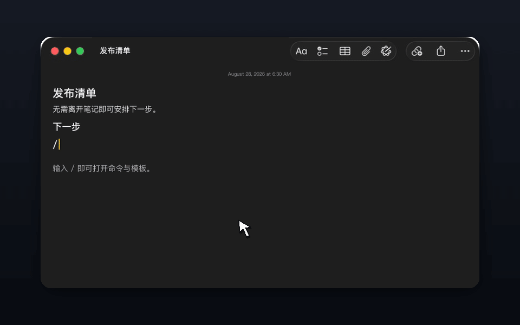
Task: Click the line 无需离开笔记即可安排下一步。
Action: click(x=105, y=109)
